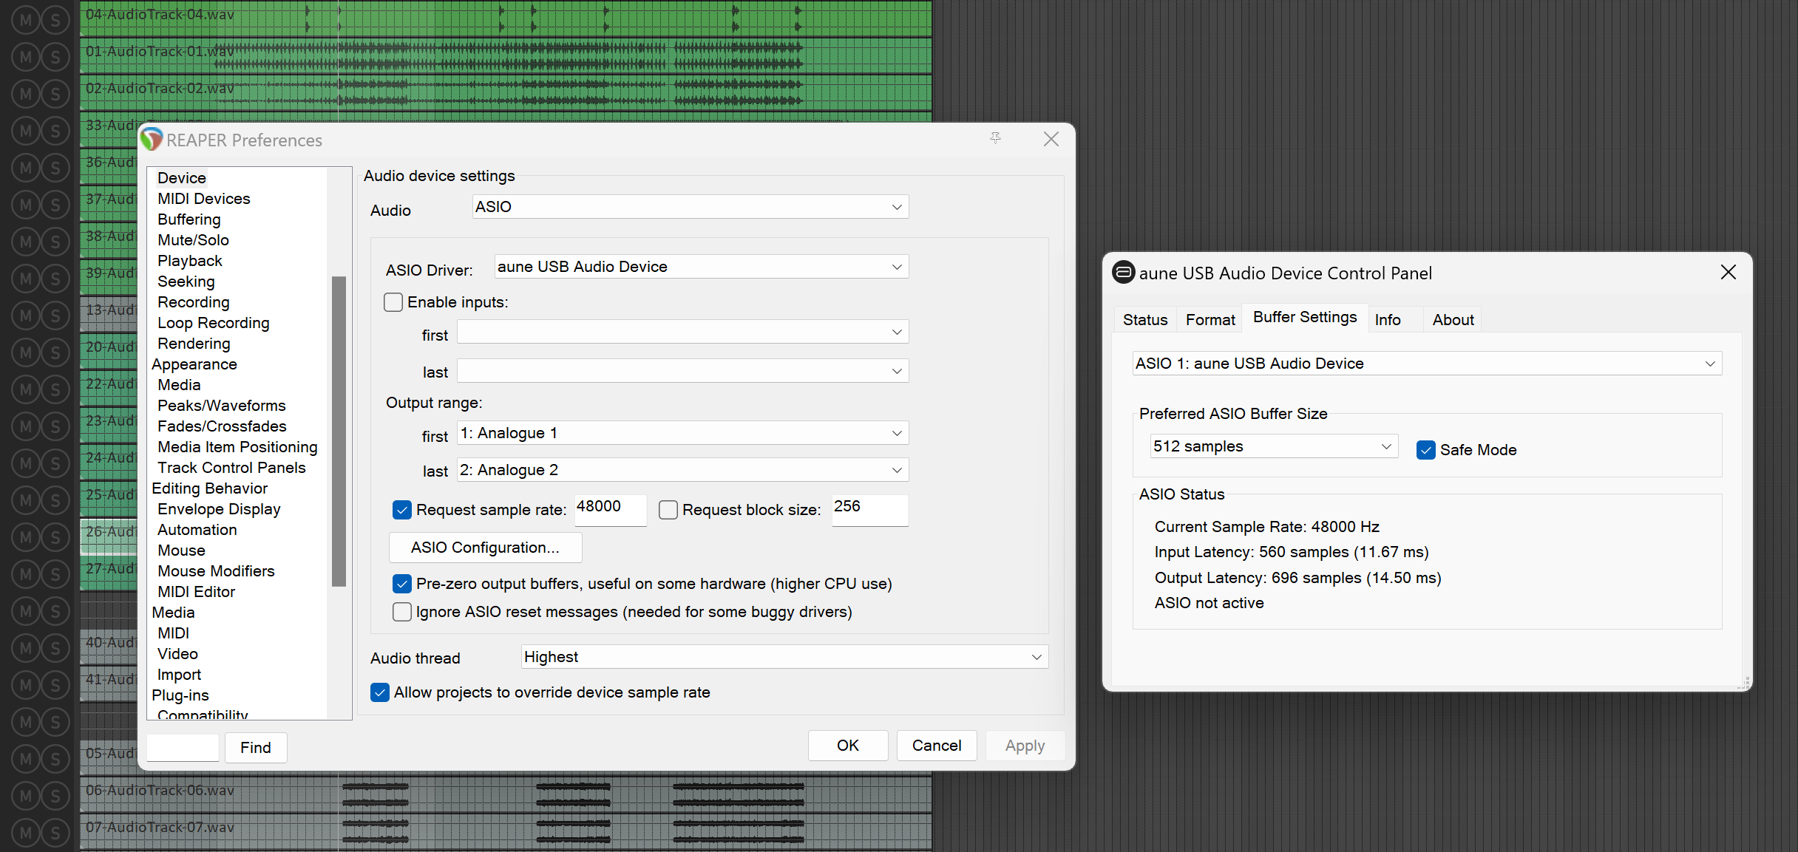
Task: Switch to the Format tab
Action: [x=1210, y=320]
